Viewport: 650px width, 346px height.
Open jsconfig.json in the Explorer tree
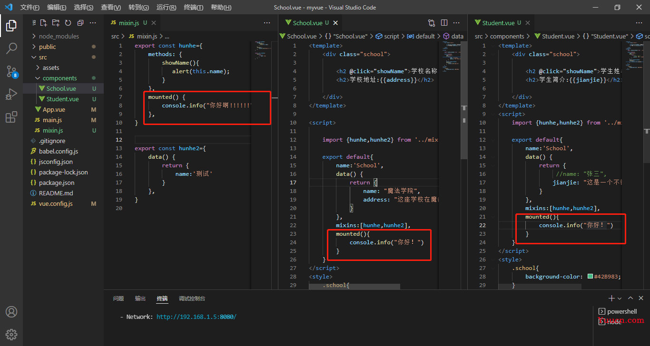pyautogui.click(x=63, y=162)
